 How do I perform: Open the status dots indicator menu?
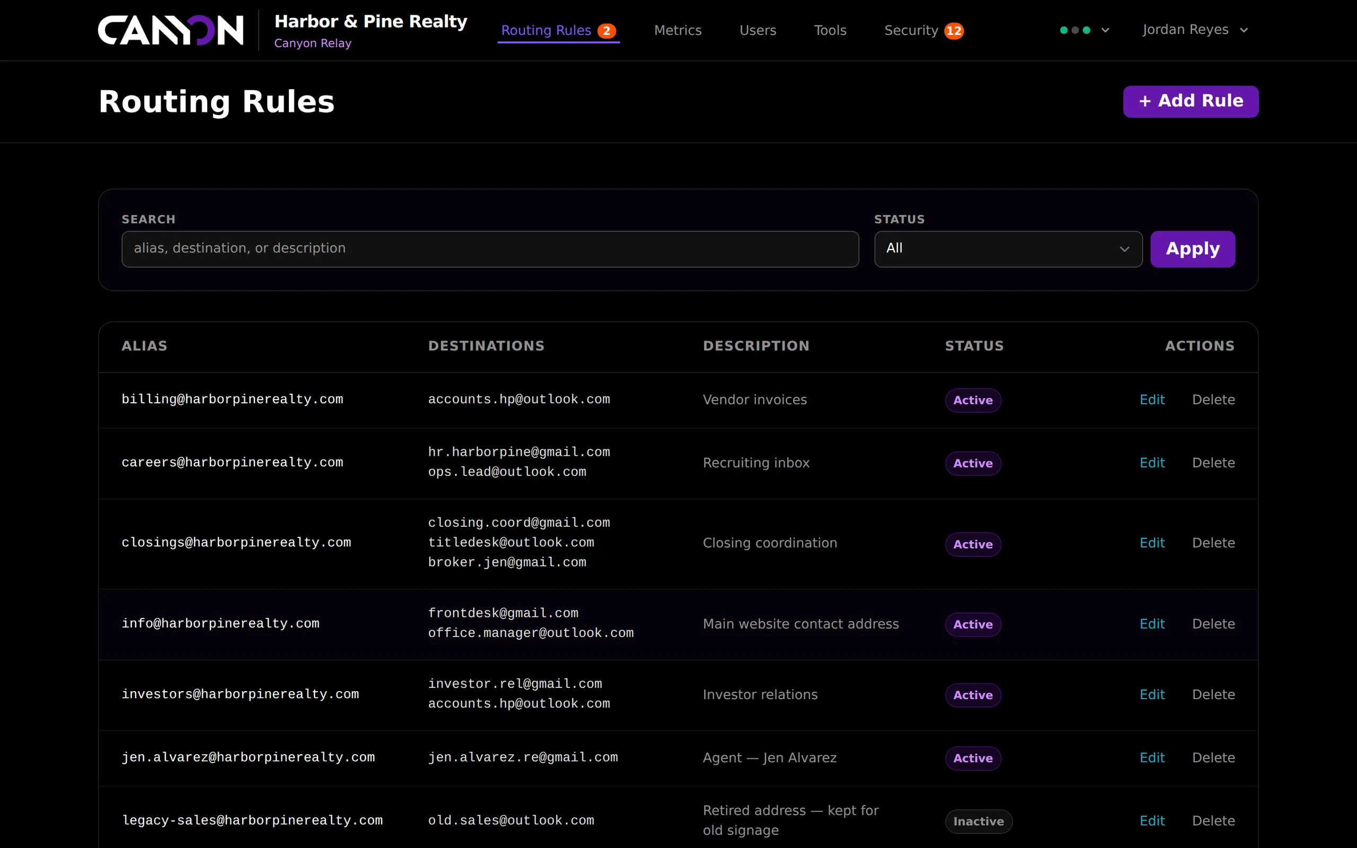coord(1085,30)
